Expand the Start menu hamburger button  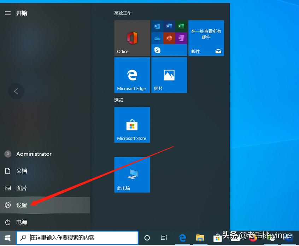coord(7,13)
